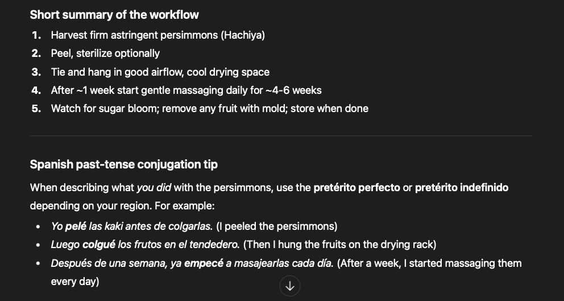The height and width of the screenshot is (301, 564).
Task: Select the "Harvest firm astringent persimmons" step
Action: (x=157, y=35)
